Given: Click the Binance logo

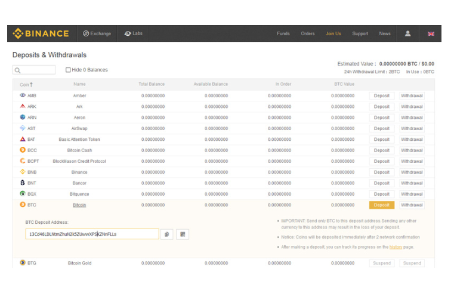Looking at the screenshot, I should [41, 33].
